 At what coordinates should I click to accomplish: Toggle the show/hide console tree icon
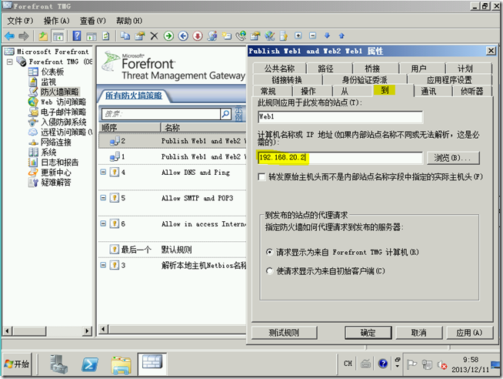tap(58, 36)
